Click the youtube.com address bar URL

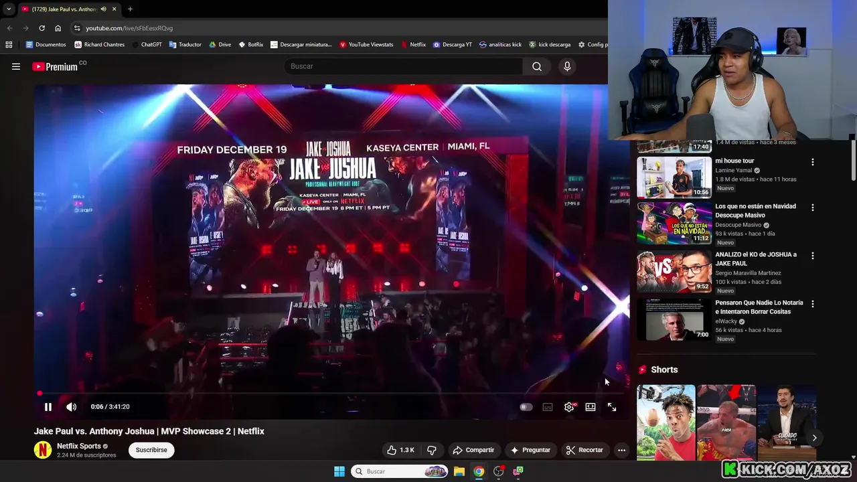(129, 28)
